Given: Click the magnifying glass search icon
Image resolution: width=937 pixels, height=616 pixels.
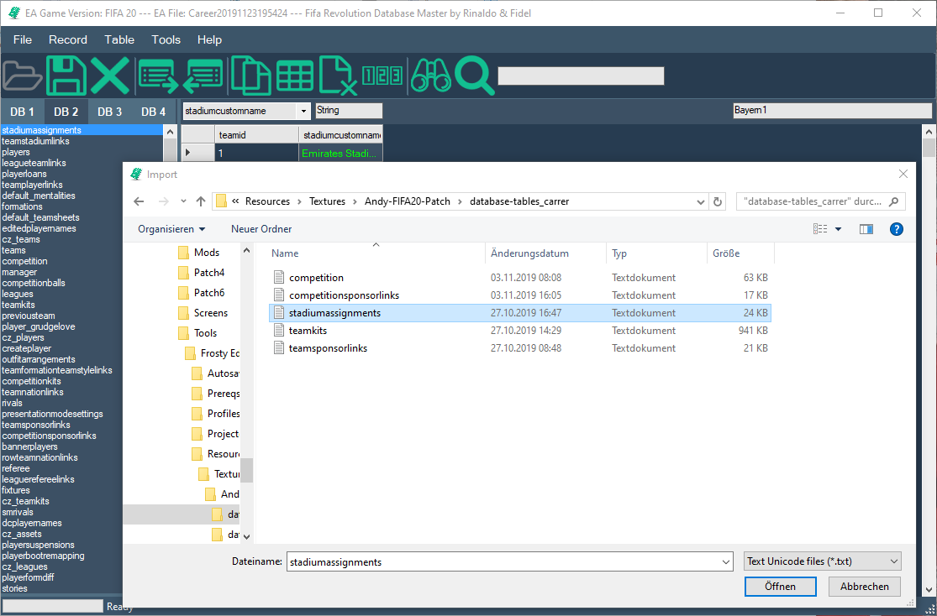Looking at the screenshot, I should pos(474,76).
